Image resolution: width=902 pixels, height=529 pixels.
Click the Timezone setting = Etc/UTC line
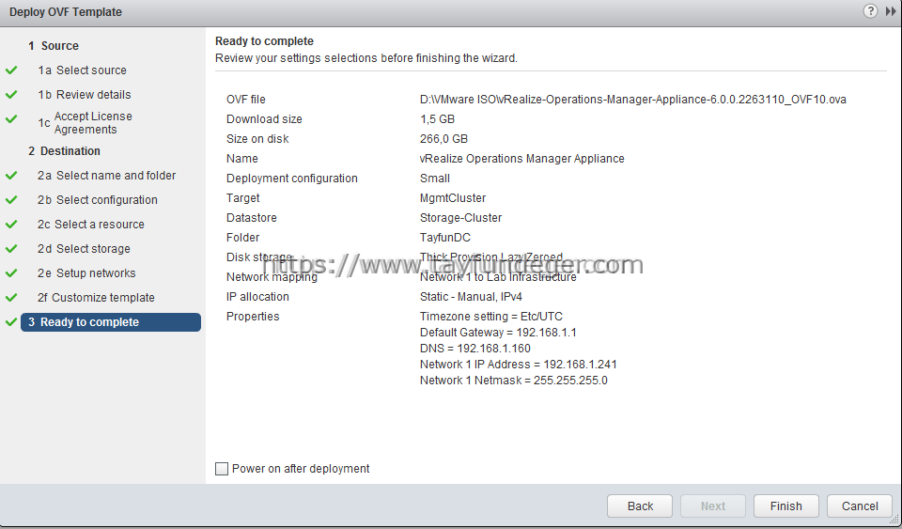[491, 317]
